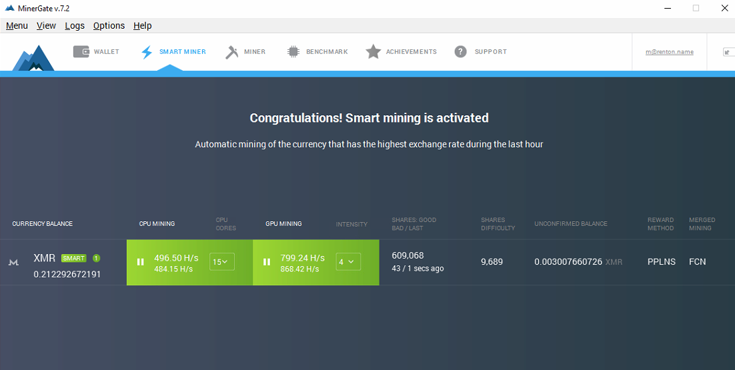
Task: Click the Support question mark icon
Action: 460,51
